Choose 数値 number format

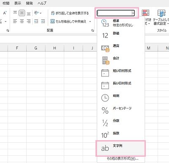click(x=121, y=35)
